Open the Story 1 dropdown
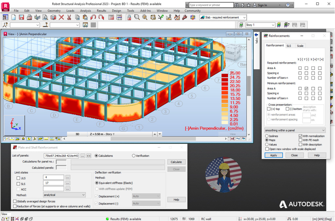335x221 pixels. tap(273, 25)
